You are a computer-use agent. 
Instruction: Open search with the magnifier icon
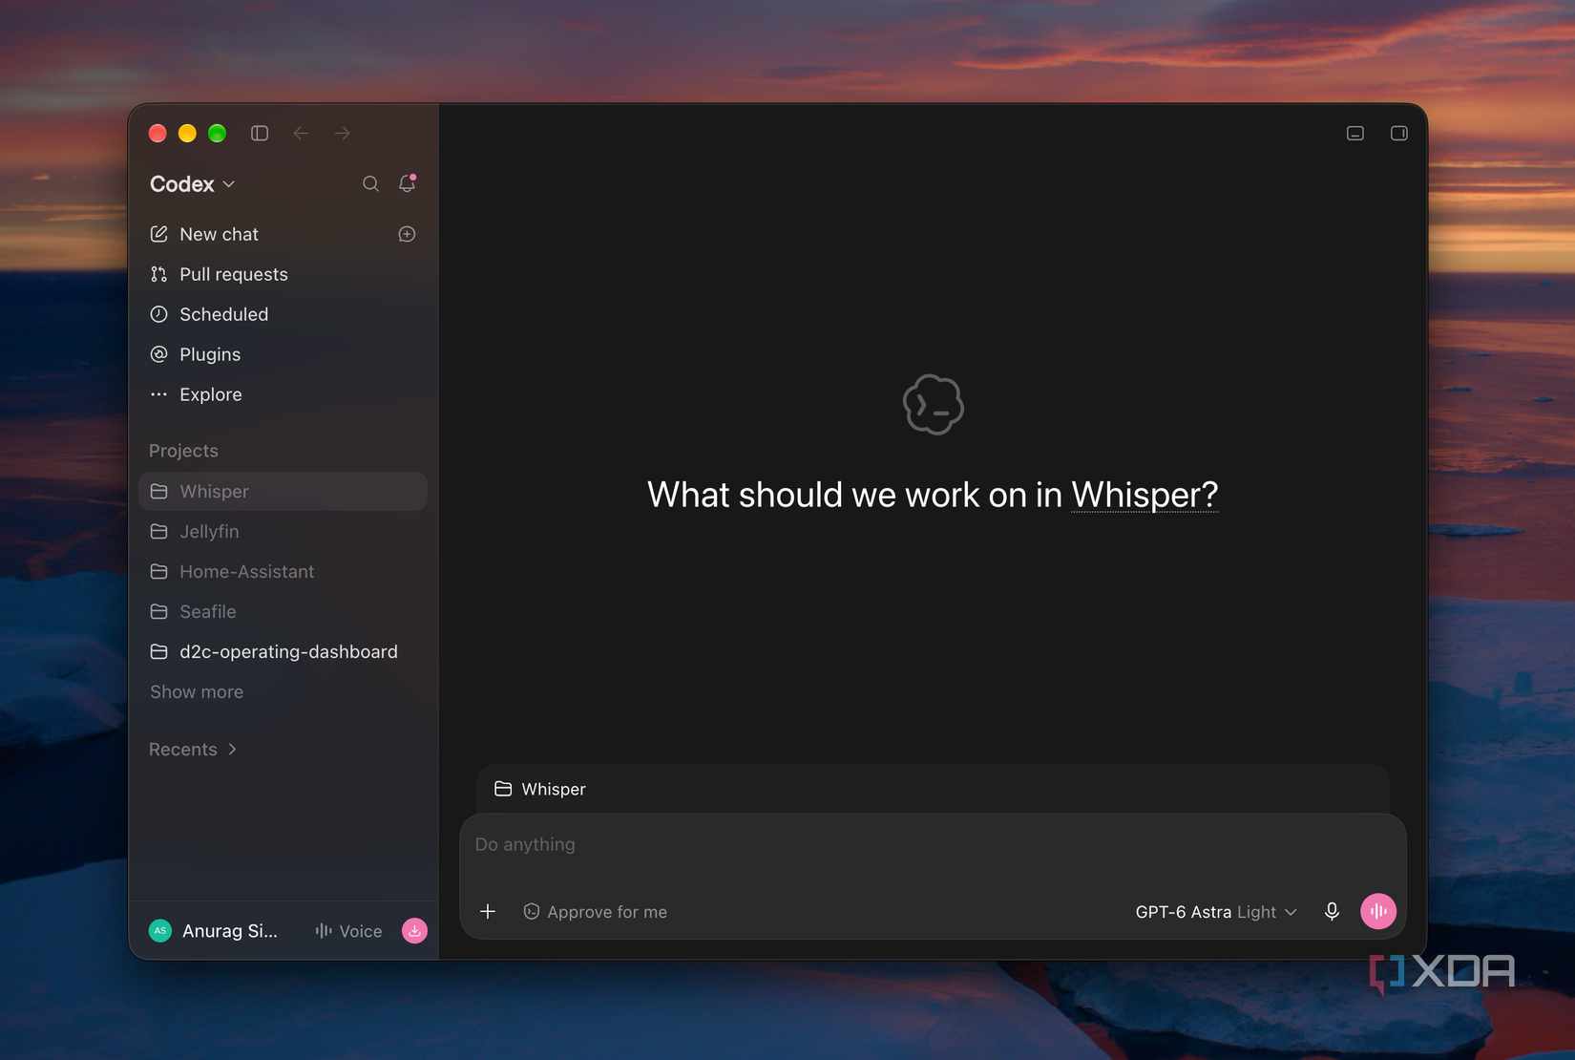pyautogui.click(x=370, y=184)
